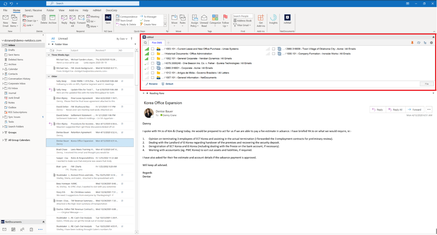Image resolution: width=437 pixels, height=235 pixels.
Task: Click the ndMail button in the NetDocuments ribbon group
Action: tap(287, 20)
